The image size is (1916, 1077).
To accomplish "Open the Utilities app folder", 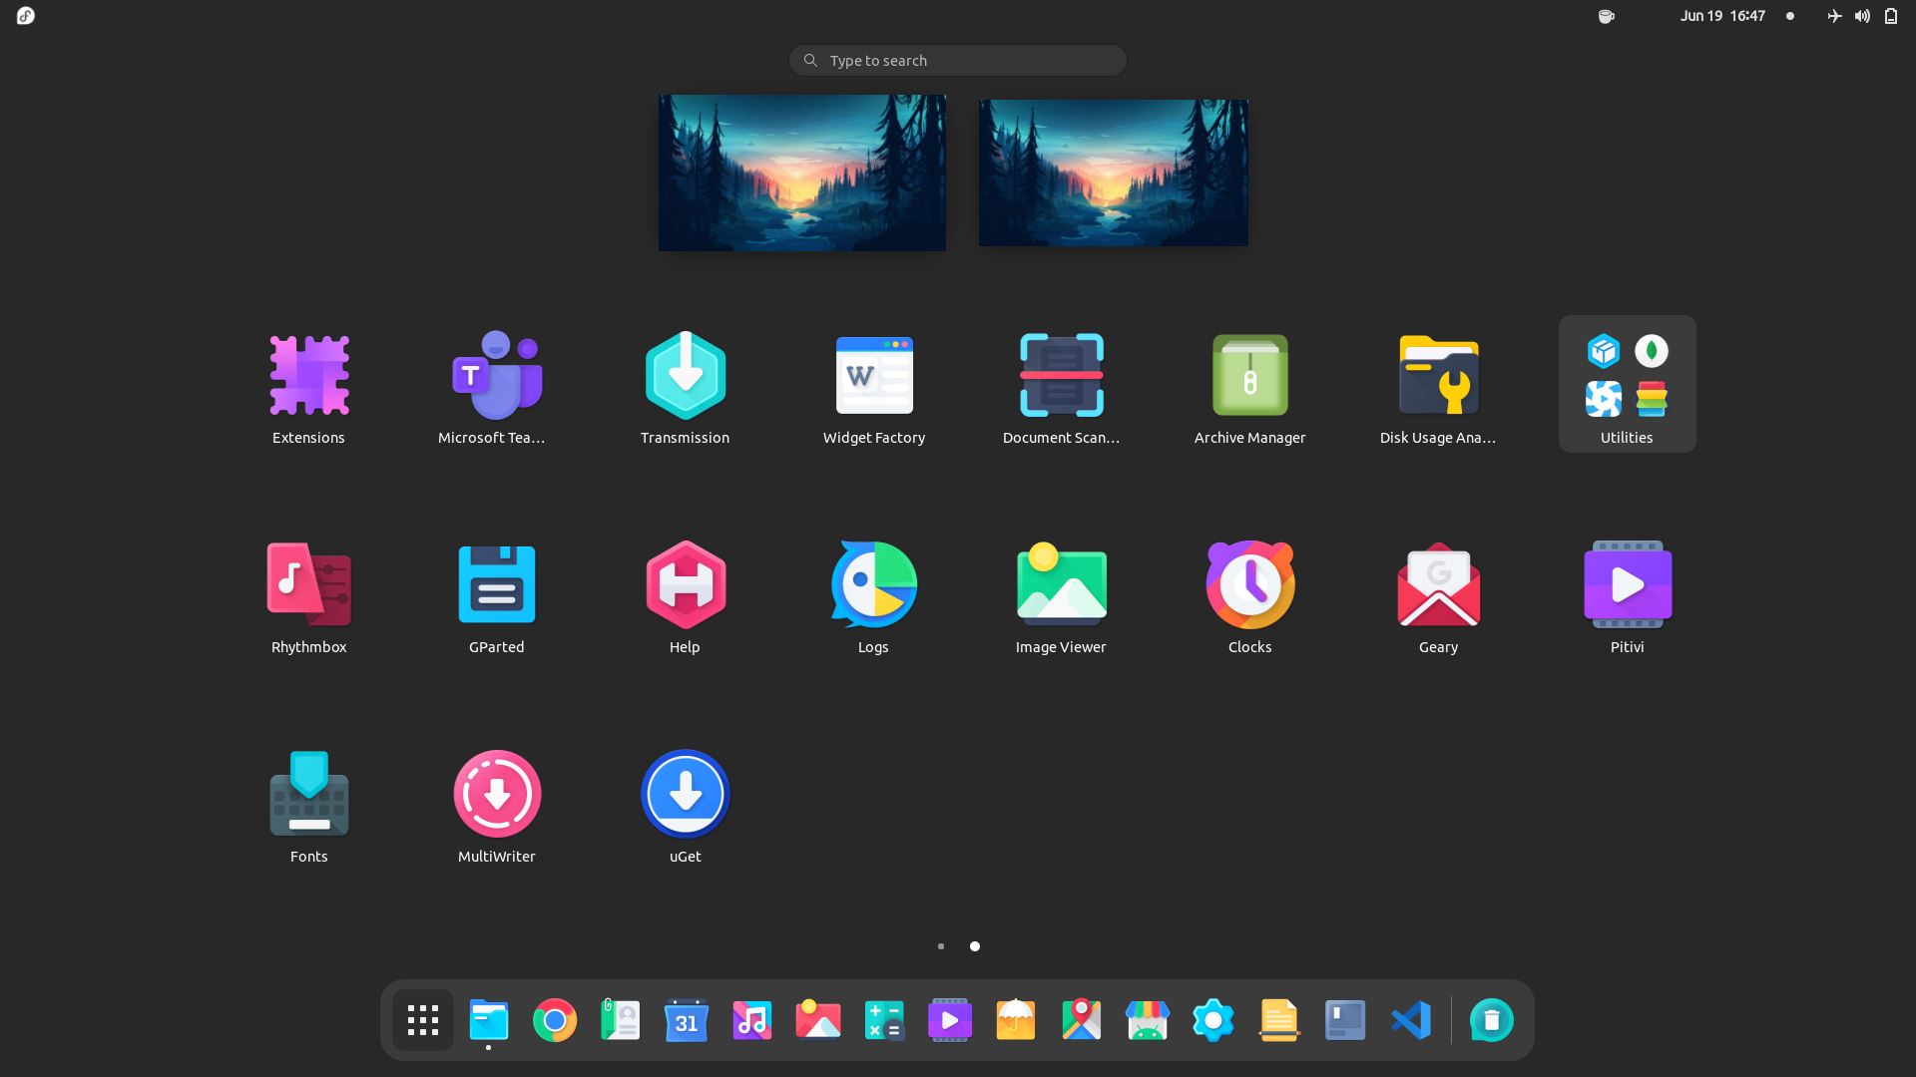I will pos(1627,384).
